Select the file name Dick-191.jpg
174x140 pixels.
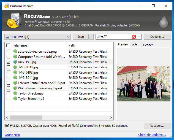tap(27, 62)
